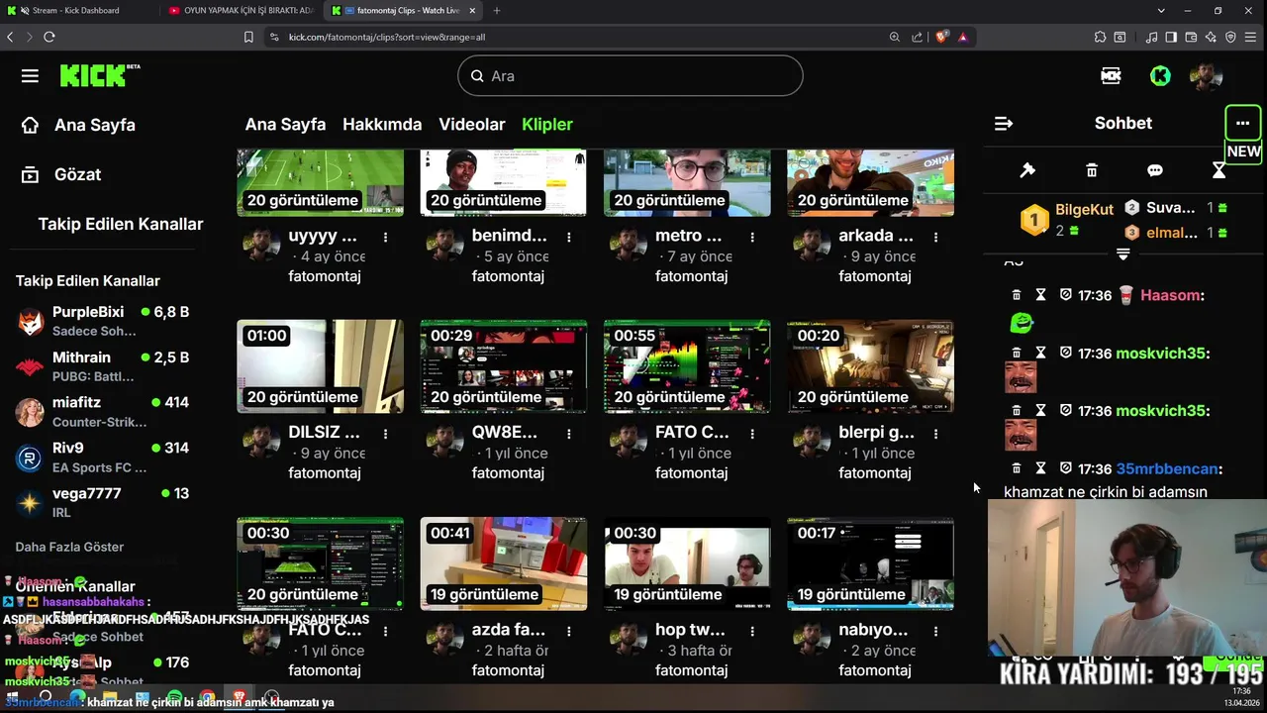Screen dimensions: 1267x713
Task: Open the Brave Shields lion icon
Action: coord(941,37)
